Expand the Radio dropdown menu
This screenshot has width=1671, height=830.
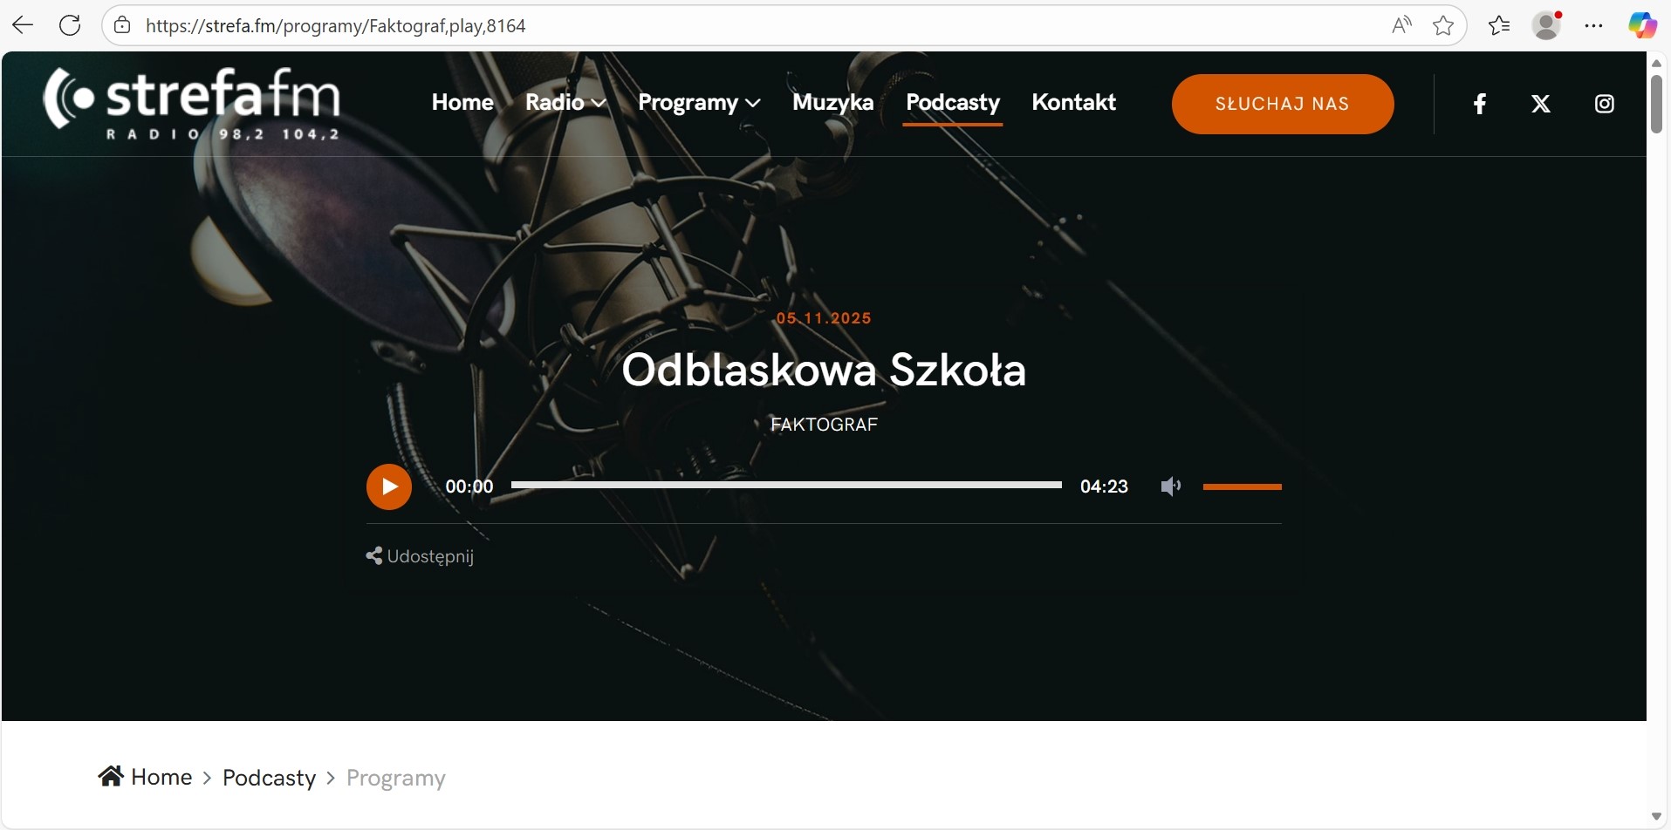pyautogui.click(x=565, y=103)
